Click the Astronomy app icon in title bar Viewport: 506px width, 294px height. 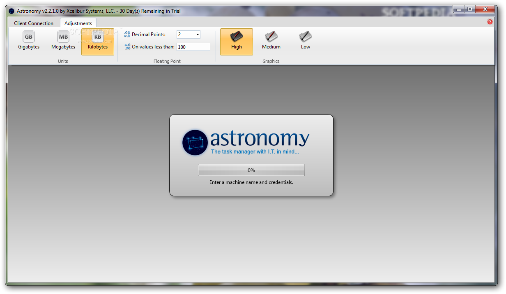click(x=11, y=11)
